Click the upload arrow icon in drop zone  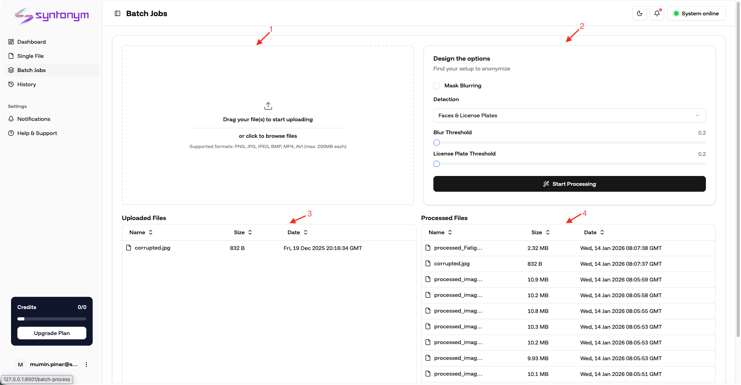pyautogui.click(x=268, y=106)
